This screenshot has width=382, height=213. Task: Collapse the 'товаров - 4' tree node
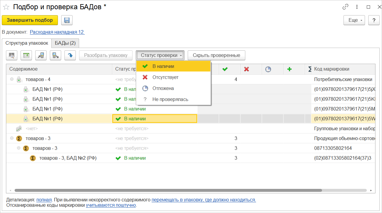[x=12, y=79]
